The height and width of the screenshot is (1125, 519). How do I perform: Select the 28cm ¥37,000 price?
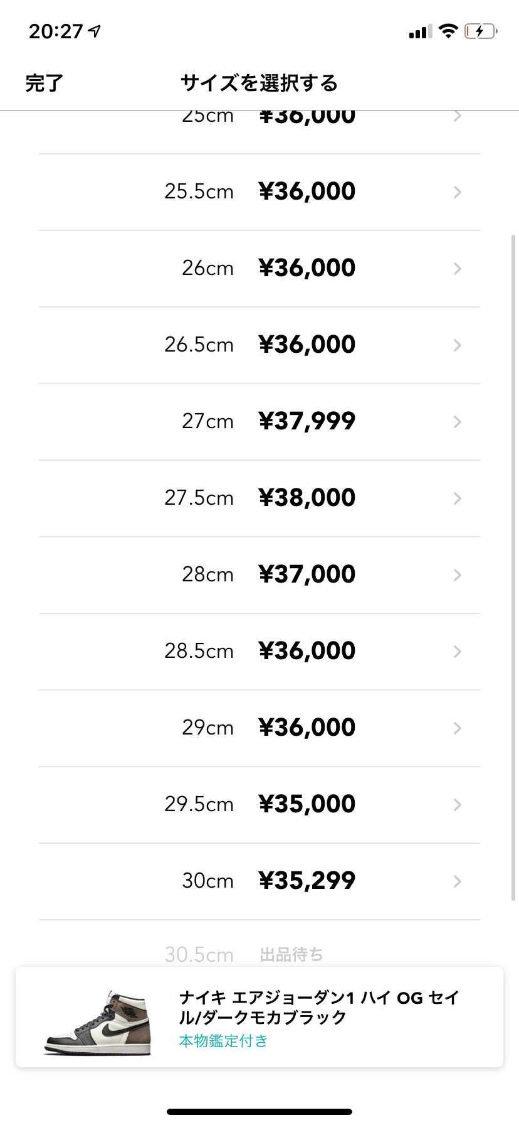[307, 574]
